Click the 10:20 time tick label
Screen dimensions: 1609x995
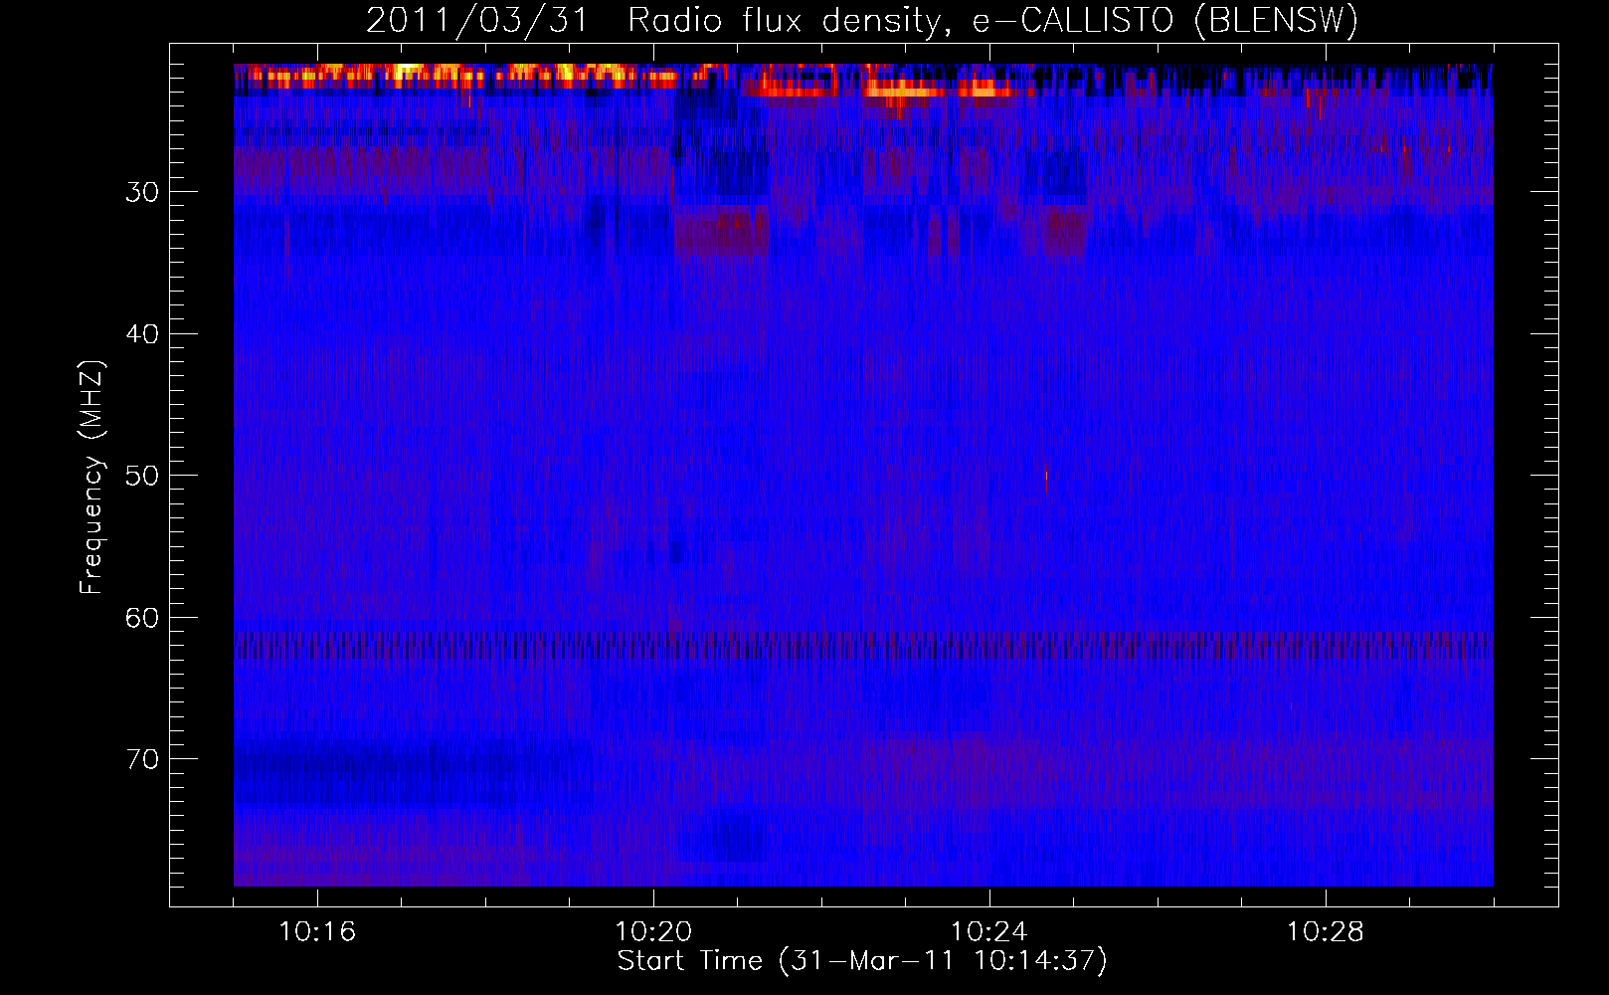(653, 932)
